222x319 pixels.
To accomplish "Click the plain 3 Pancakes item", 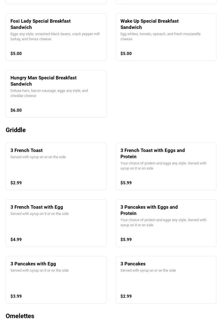I will pyautogui.click(x=133, y=264).
